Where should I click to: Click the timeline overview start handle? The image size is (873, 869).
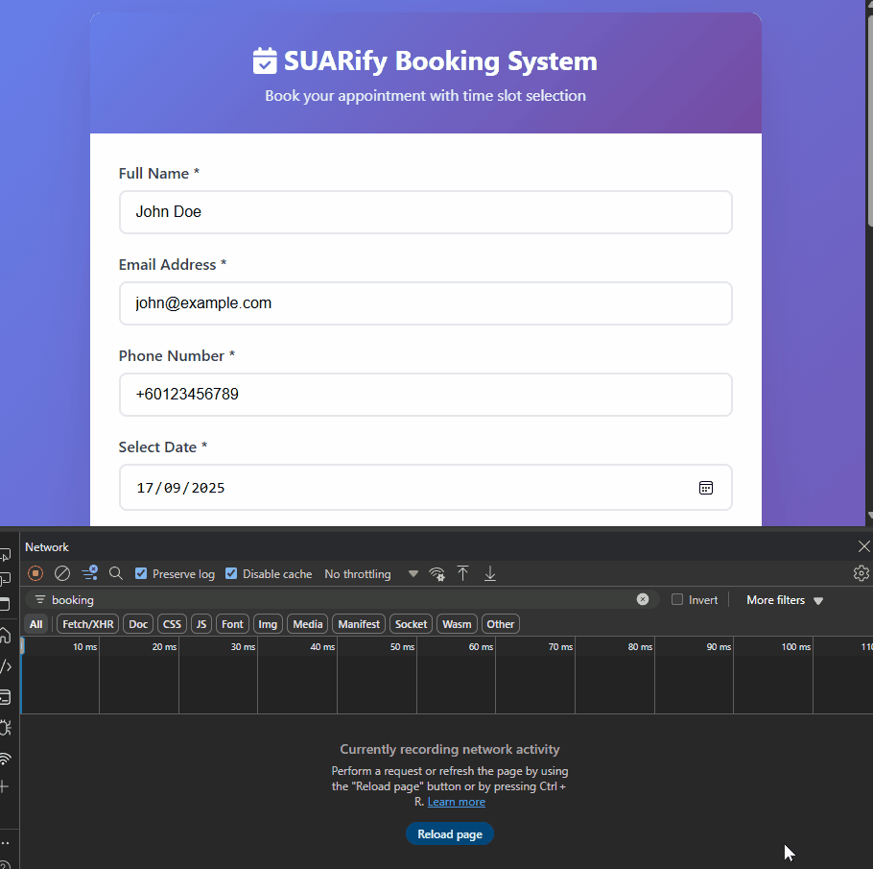22,646
